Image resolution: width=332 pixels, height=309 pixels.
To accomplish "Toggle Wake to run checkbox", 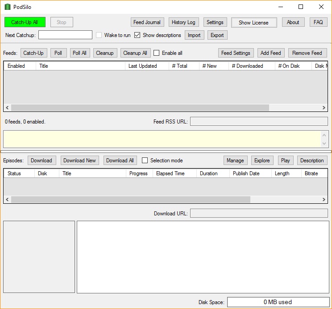I will 99,35.
